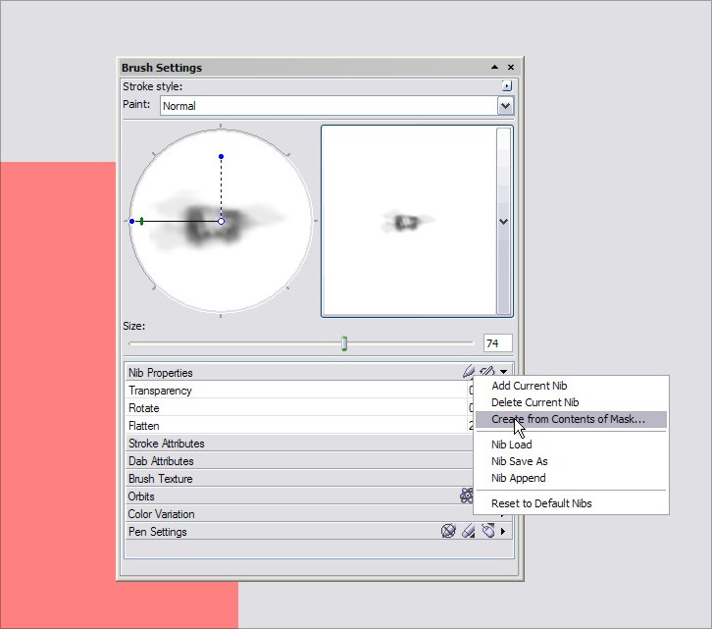
Task: Open the Nib Properties dropdown arrow
Action: (x=504, y=371)
